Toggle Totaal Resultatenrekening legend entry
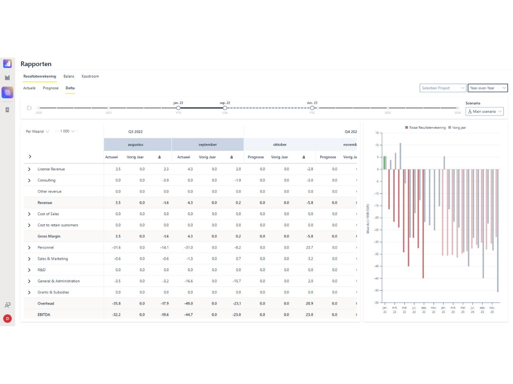The height and width of the screenshot is (384, 513). (425, 128)
